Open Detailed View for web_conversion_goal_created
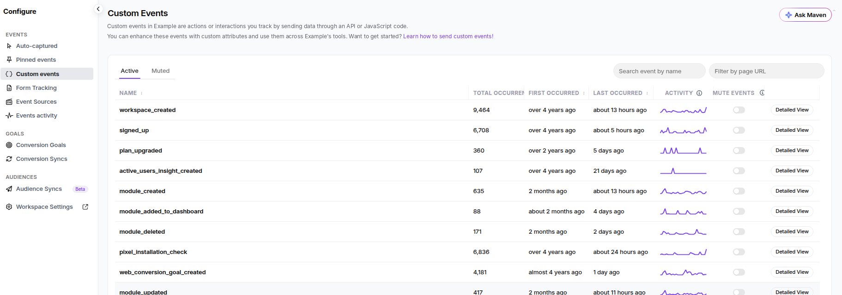 click(x=792, y=272)
